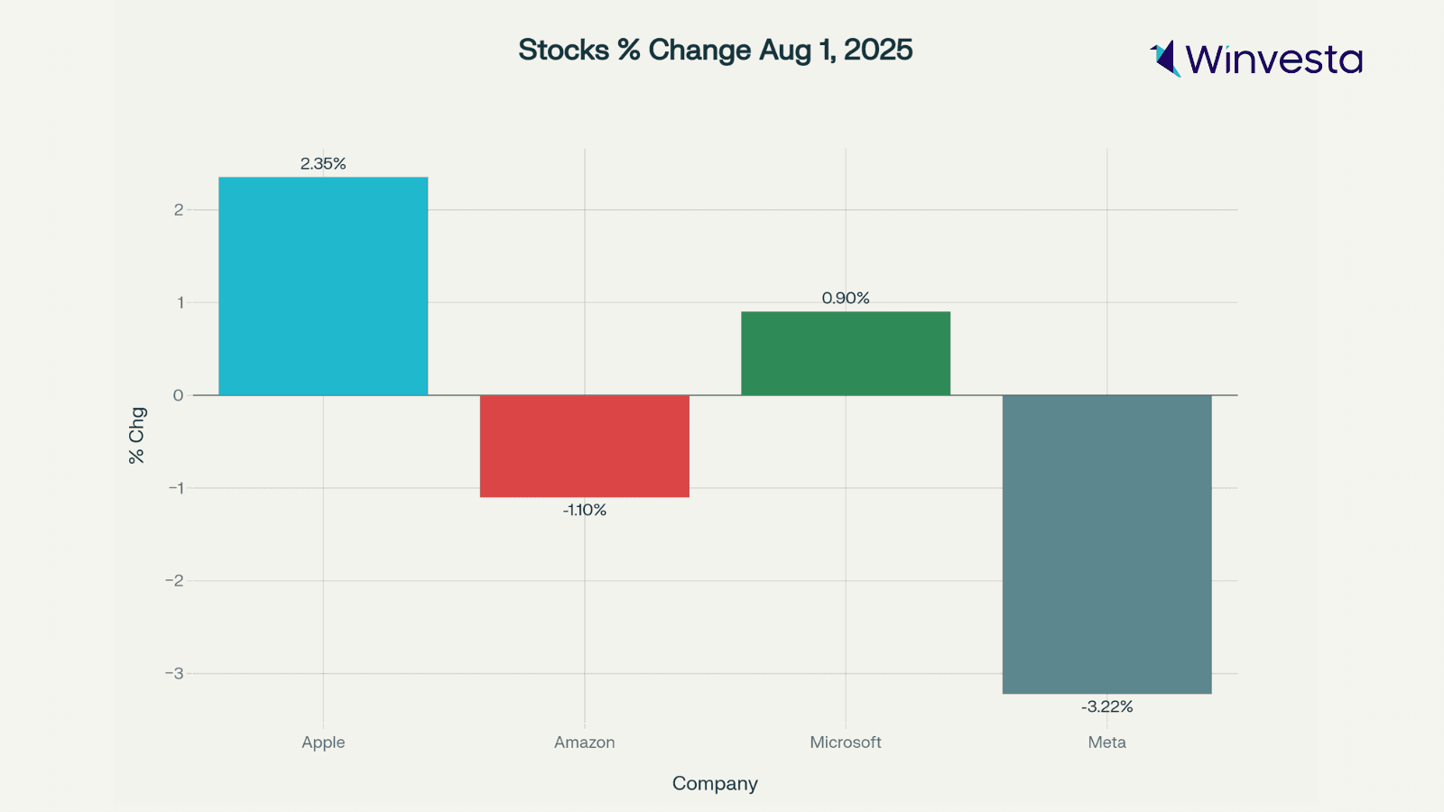Click the Amazon x-axis label
Screen dimensions: 1444x812
click(x=585, y=743)
